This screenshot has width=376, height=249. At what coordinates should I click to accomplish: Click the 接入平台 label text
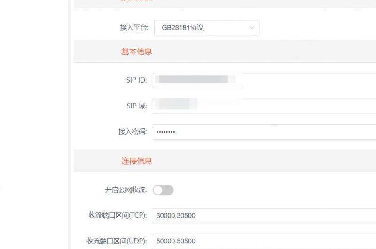(x=134, y=28)
